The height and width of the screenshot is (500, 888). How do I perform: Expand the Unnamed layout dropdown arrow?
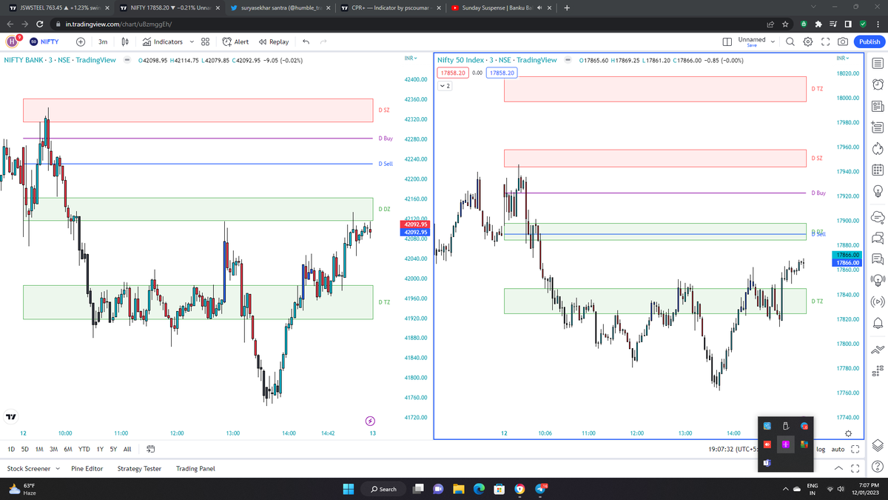click(773, 41)
